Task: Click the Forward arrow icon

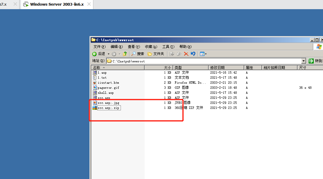Action: tap(114, 54)
